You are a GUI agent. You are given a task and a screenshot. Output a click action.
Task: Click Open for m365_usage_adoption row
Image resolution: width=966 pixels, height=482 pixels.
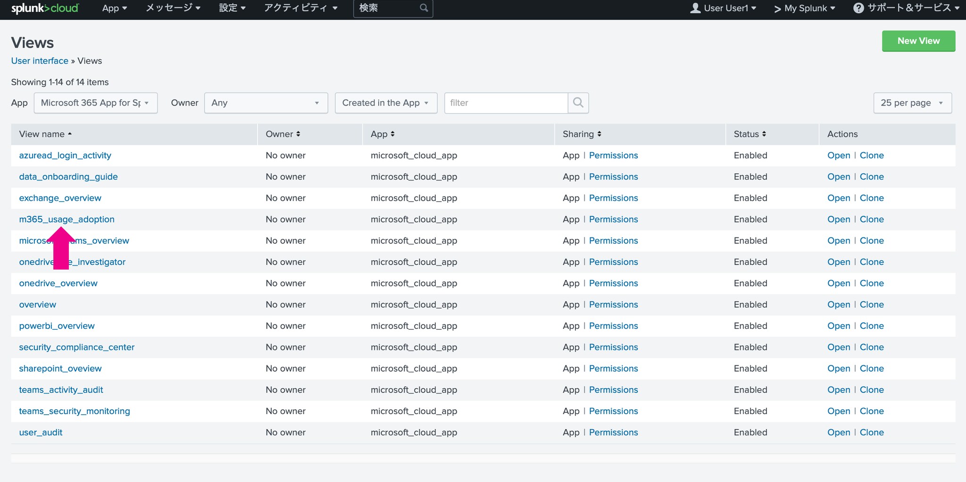pos(839,219)
